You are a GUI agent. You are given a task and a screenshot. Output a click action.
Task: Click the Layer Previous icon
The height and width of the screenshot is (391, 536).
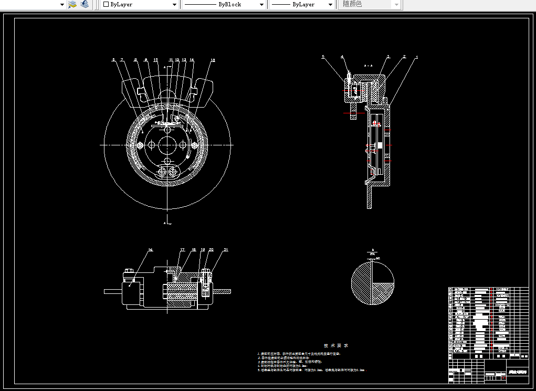(x=85, y=4)
